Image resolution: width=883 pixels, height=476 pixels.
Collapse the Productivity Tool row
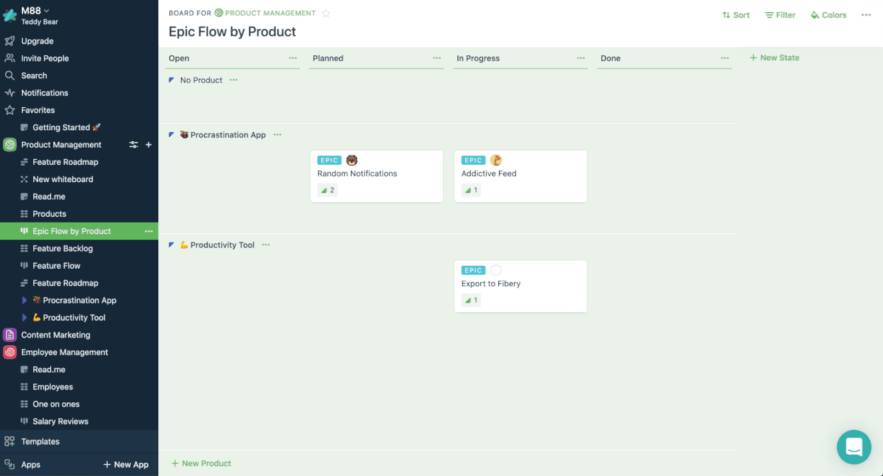pyautogui.click(x=171, y=245)
